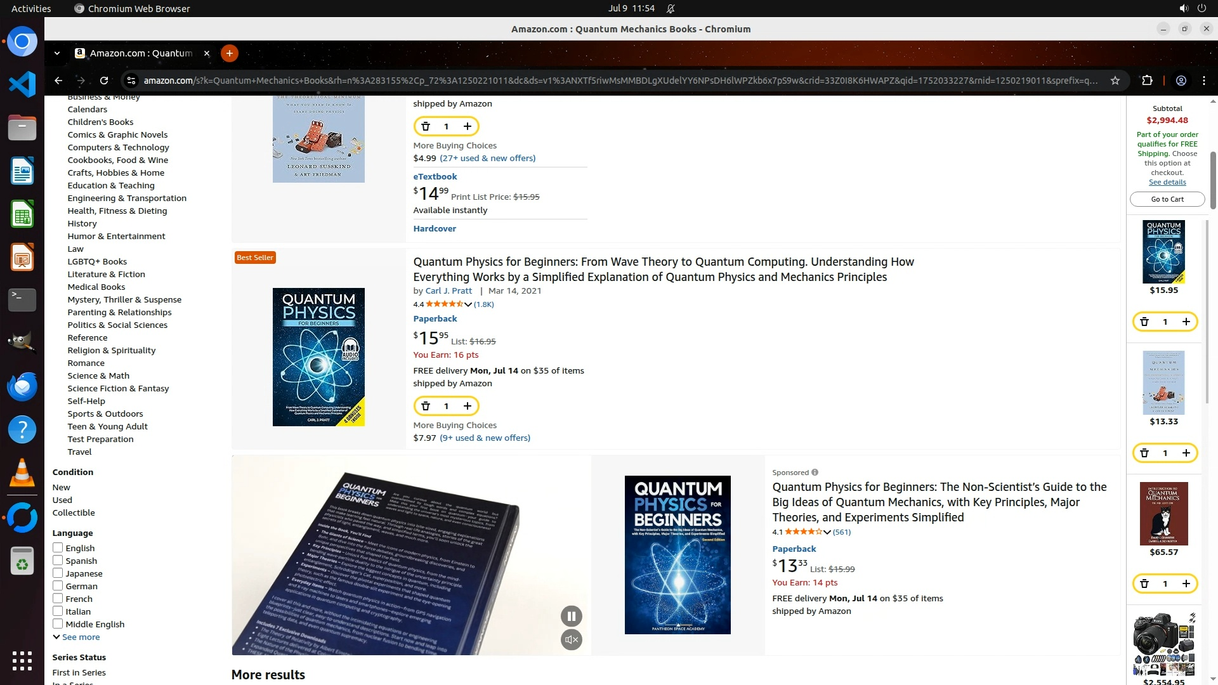Bookmark this page with star icon
The image size is (1218, 685).
[1115, 81]
